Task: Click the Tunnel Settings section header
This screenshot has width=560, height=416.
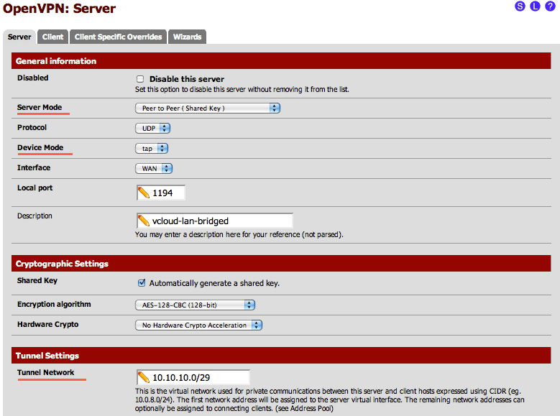Action: (281, 356)
